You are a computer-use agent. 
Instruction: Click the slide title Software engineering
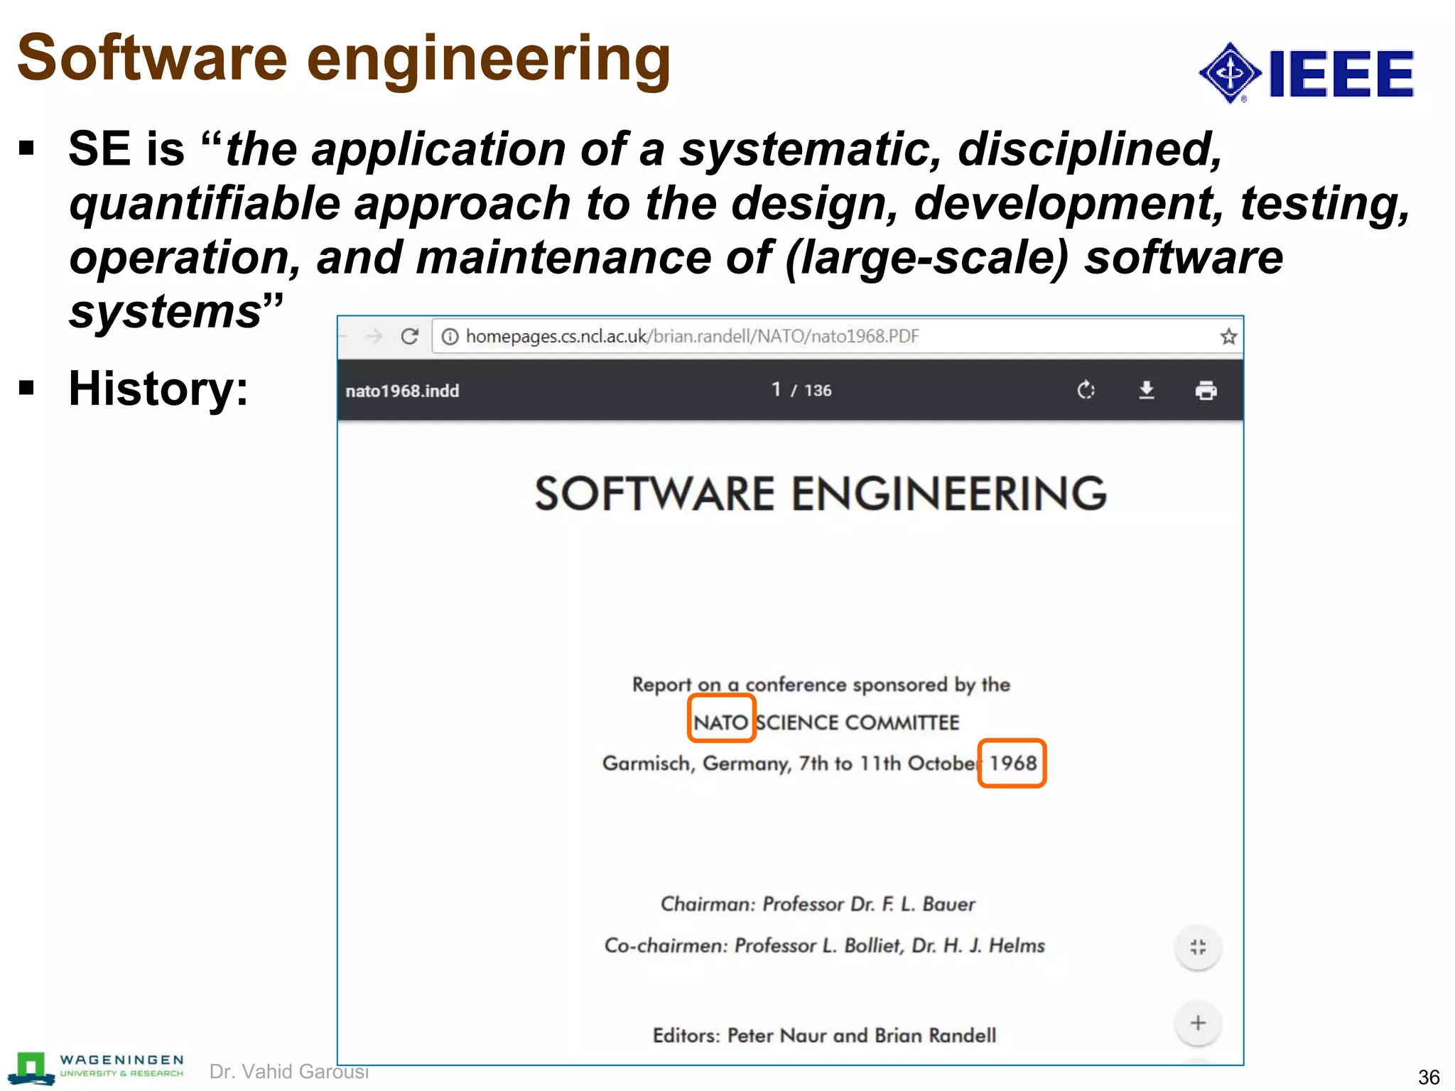[x=344, y=58]
